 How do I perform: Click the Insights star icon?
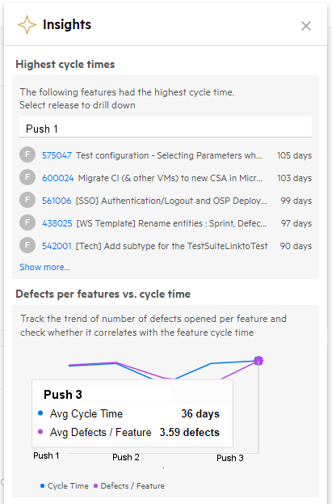click(27, 25)
